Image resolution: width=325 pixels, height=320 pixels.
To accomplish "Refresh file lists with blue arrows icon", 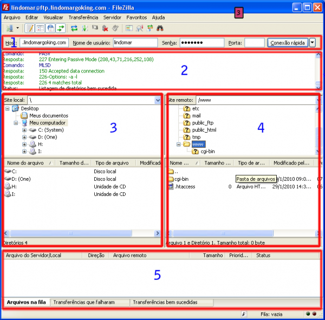I will [74, 28].
